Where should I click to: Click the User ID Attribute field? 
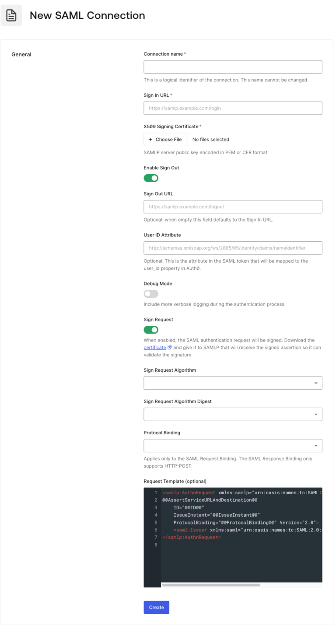233,247
